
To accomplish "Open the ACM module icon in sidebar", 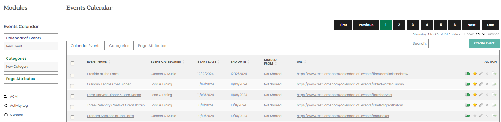I will [6, 96].
